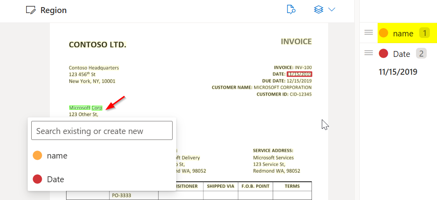The image size is (437, 200).
Task: Select highlighted word Microsoft on invoice
Action: click(80, 108)
